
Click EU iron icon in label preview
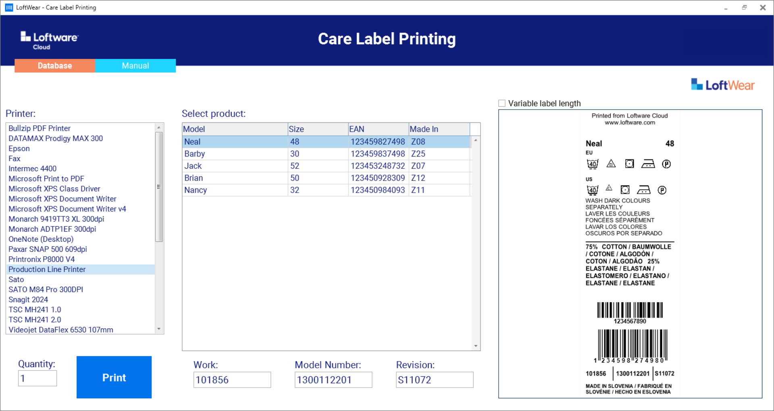click(x=648, y=164)
